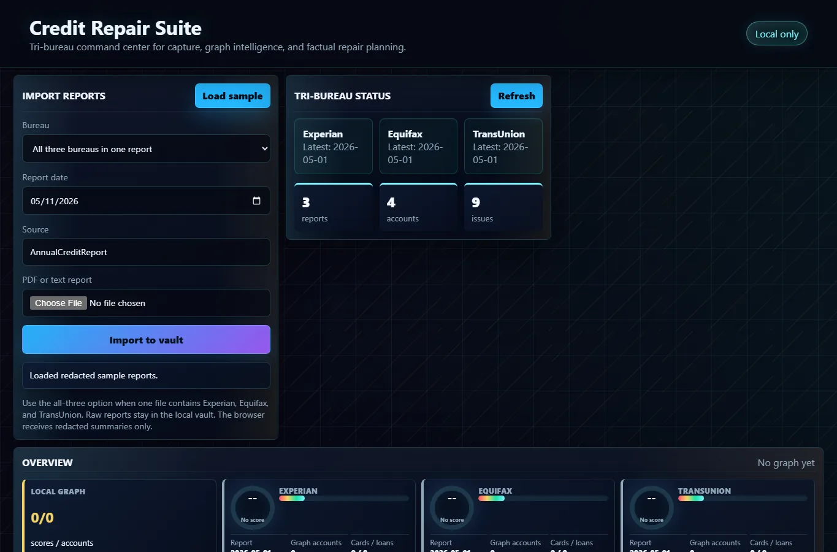Focus the Source text field
837x552 pixels.
(x=146, y=252)
